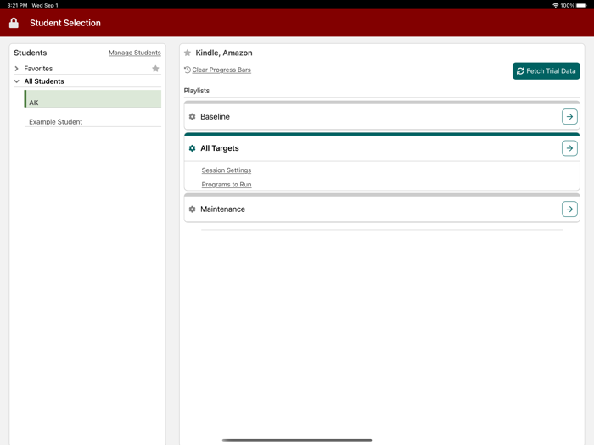This screenshot has width=594, height=445.
Task: Open All Targets playlist settings gear
Action: (x=192, y=148)
